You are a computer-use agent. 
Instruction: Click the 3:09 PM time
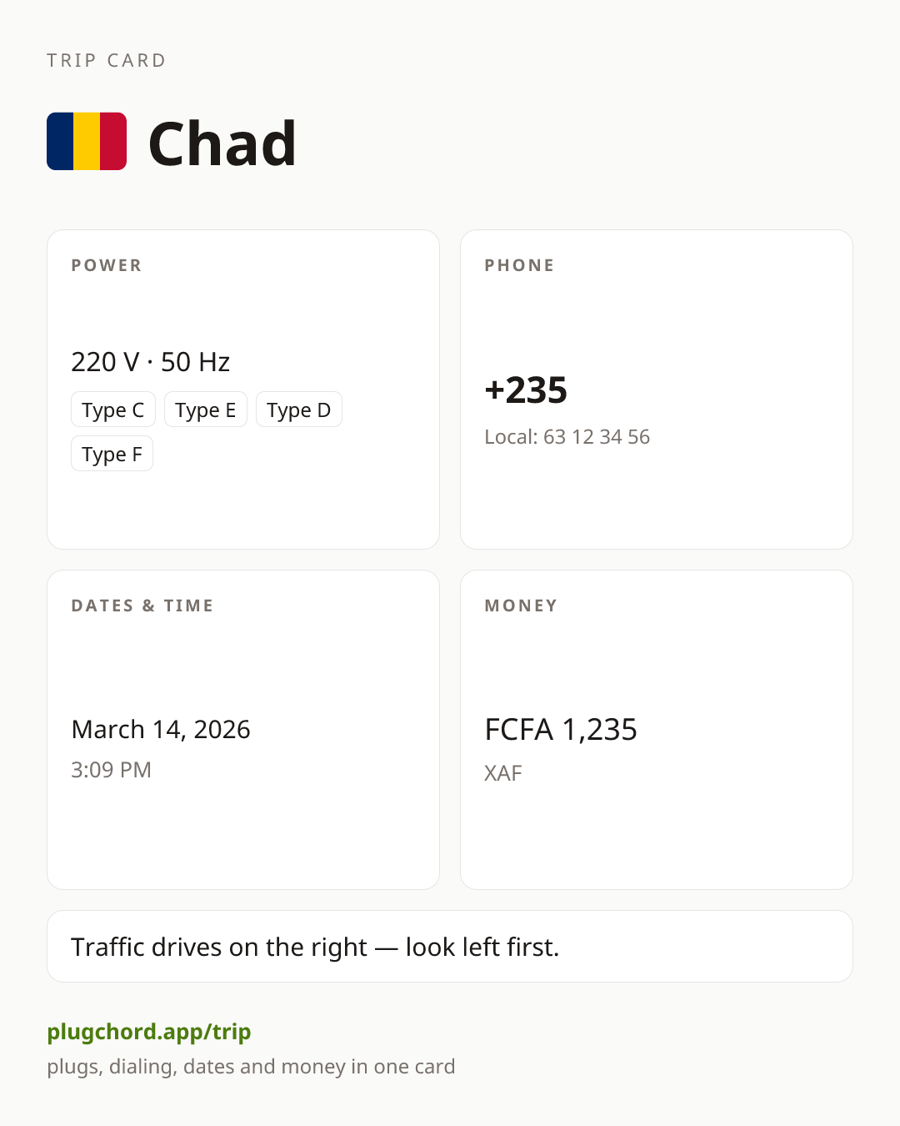pos(111,770)
